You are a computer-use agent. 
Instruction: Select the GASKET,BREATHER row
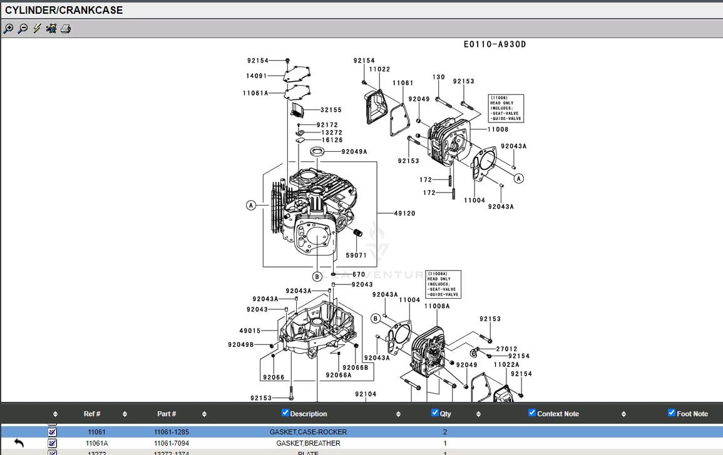click(x=308, y=443)
